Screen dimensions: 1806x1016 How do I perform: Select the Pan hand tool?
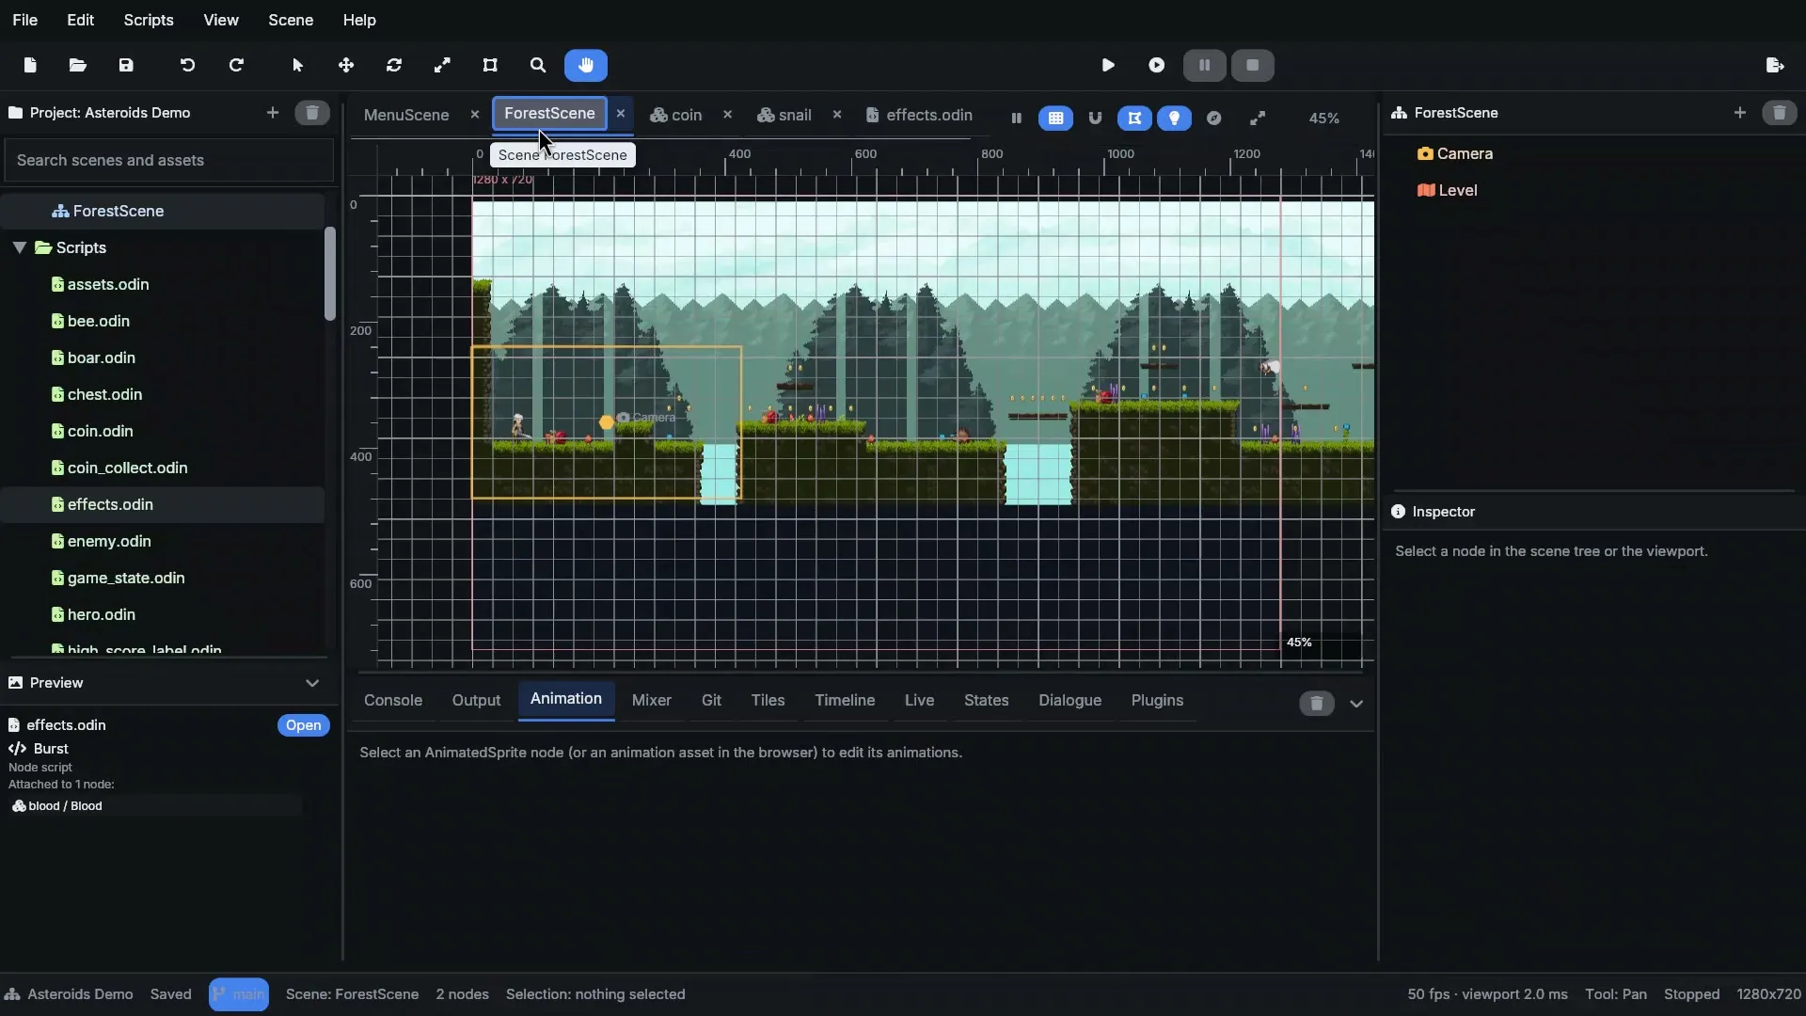(586, 65)
